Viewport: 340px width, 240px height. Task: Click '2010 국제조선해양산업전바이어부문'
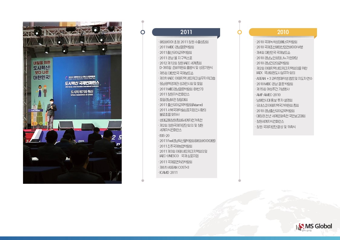click(x=280, y=47)
